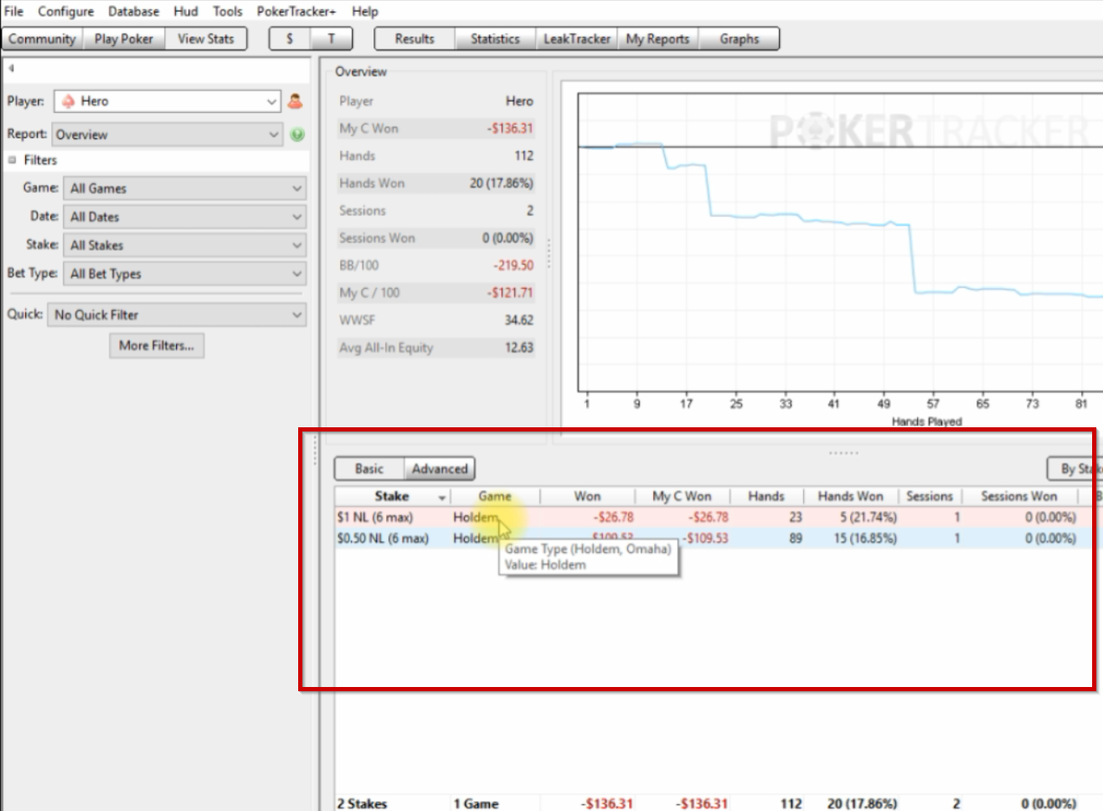The height and width of the screenshot is (811, 1103).
Task: Open the LeakTracker tab
Action: pos(577,39)
